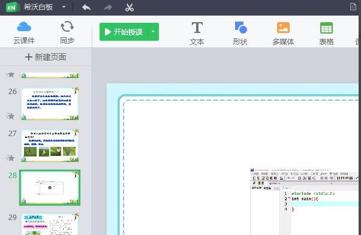This screenshot has height=235, width=361.
Task: Start teaching with 开始授课 button
Action: [124, 32]
